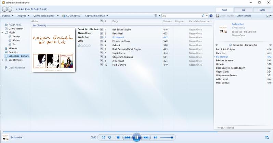Turn on repeat in playback controls

pos(109,138)
